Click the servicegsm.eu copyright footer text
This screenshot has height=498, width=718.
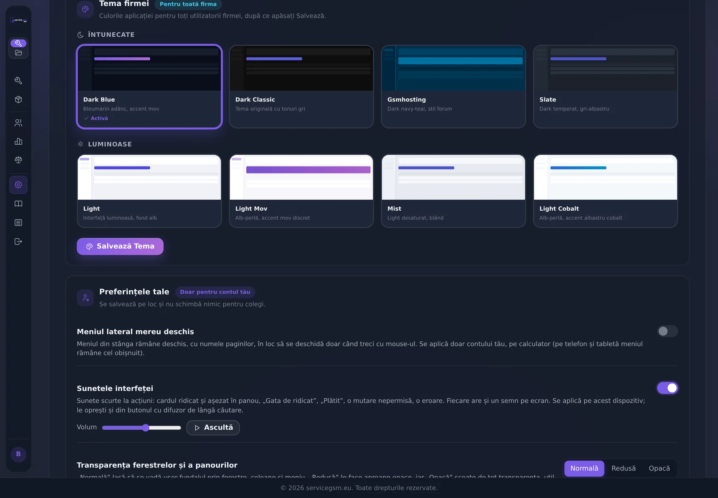[x=359, y=488]
